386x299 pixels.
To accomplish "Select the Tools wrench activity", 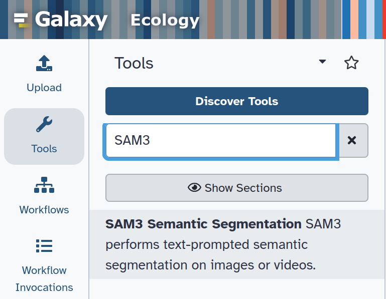I will pyautogui.click(x=44, y=136).
